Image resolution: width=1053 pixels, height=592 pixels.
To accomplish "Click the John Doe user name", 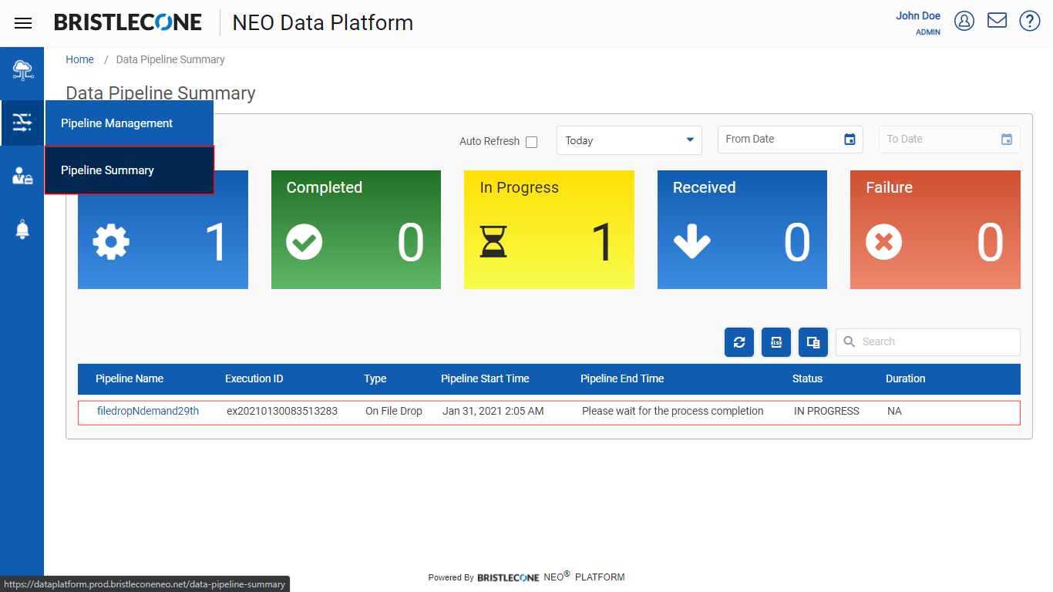I will click(x=918, y=15).
